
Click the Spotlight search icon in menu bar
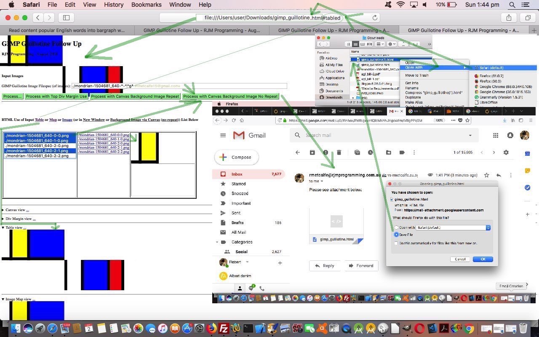[512, 5]
